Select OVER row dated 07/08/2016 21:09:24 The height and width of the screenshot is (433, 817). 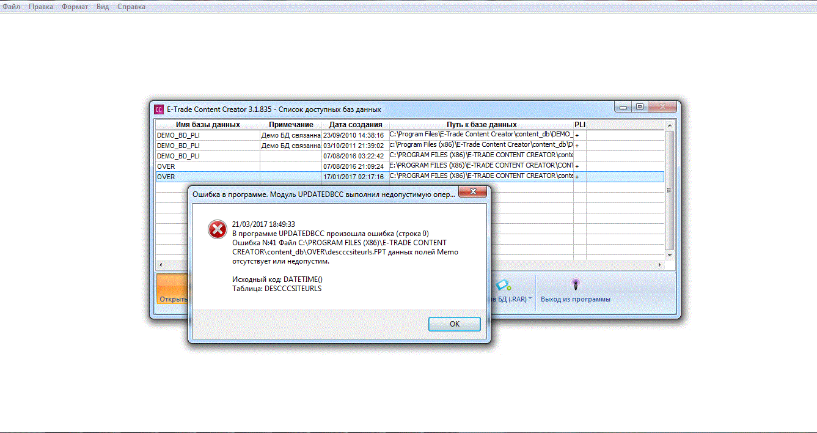[x=410, y=166]
